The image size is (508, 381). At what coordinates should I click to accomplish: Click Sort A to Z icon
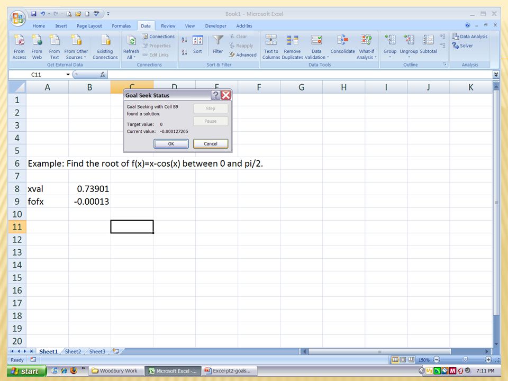tap(184, 40)
